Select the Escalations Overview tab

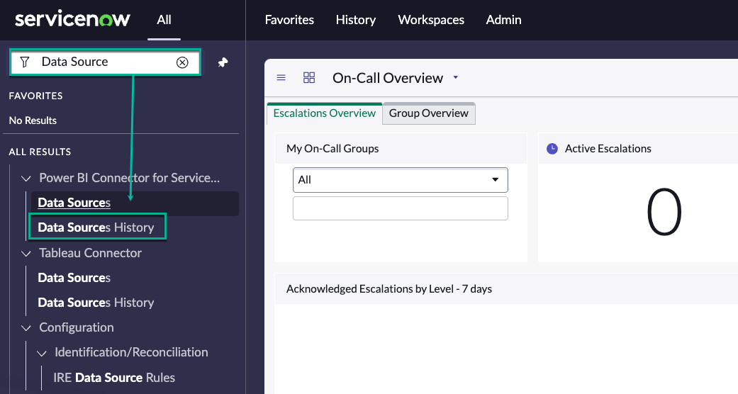click(x=324, y=113)
